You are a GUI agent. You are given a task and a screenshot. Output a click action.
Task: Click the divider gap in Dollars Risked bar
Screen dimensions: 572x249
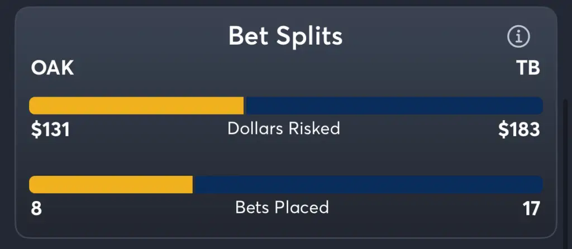point(245,106)
